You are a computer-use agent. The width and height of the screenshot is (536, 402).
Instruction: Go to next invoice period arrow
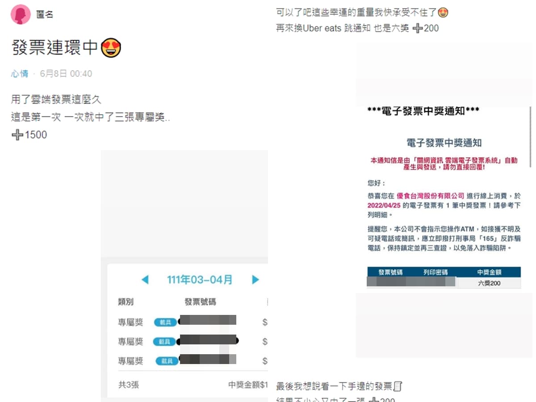pyautogui.click(x=255, y=280)
